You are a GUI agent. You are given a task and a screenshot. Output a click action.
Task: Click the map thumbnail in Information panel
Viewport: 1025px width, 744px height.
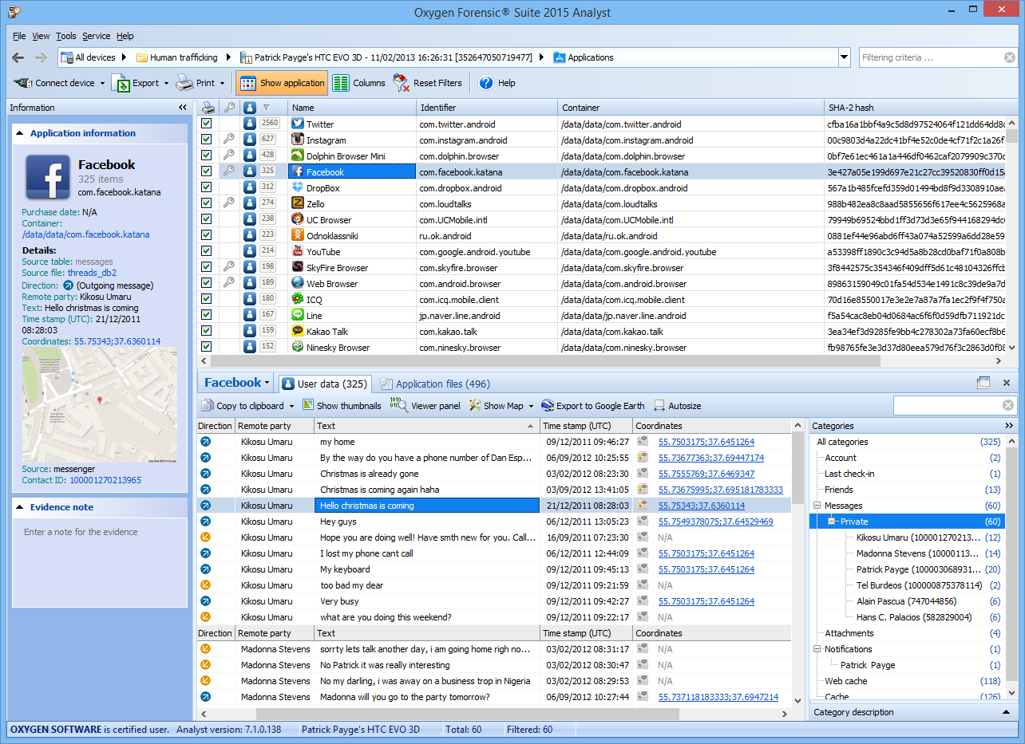[100, 405]
